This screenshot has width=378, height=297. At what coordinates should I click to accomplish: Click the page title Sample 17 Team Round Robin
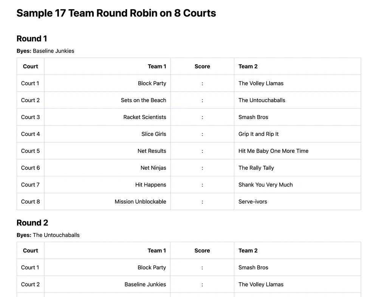tap(116, 13)
